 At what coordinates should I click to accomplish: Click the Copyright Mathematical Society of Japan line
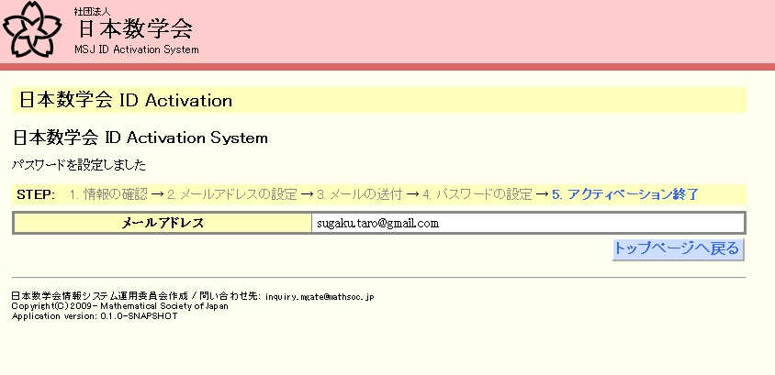[x=119, y=306]
